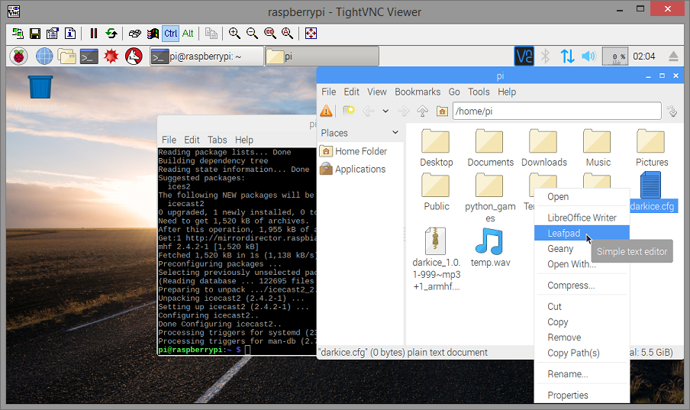Click the VNC server tray icon

tap(524, 56)
